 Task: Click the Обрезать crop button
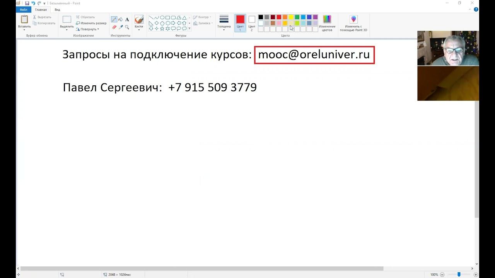(x=85, y=17)
